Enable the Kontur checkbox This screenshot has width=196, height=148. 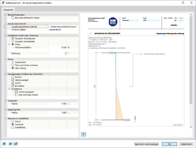click(13, 77)
